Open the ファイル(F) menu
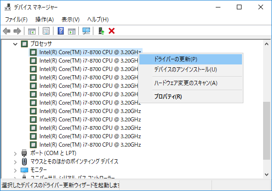This screenshot has width=272, height=191. tap(16, 20)
